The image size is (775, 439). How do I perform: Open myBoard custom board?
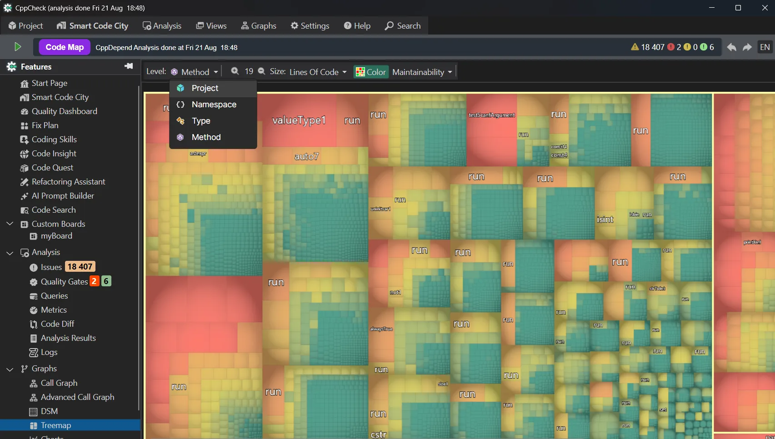pyautogui.click(x=56, y=236)
